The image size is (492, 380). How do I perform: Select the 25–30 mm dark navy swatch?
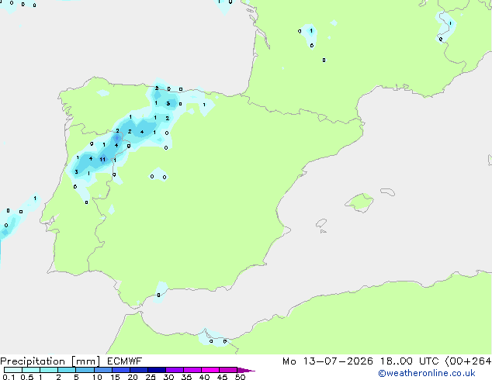pos(156,370)
